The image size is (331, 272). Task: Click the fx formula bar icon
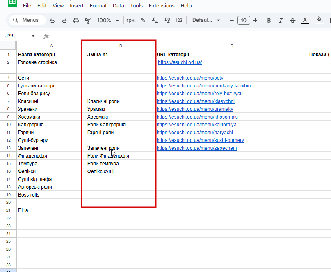(x=46, y=36)
